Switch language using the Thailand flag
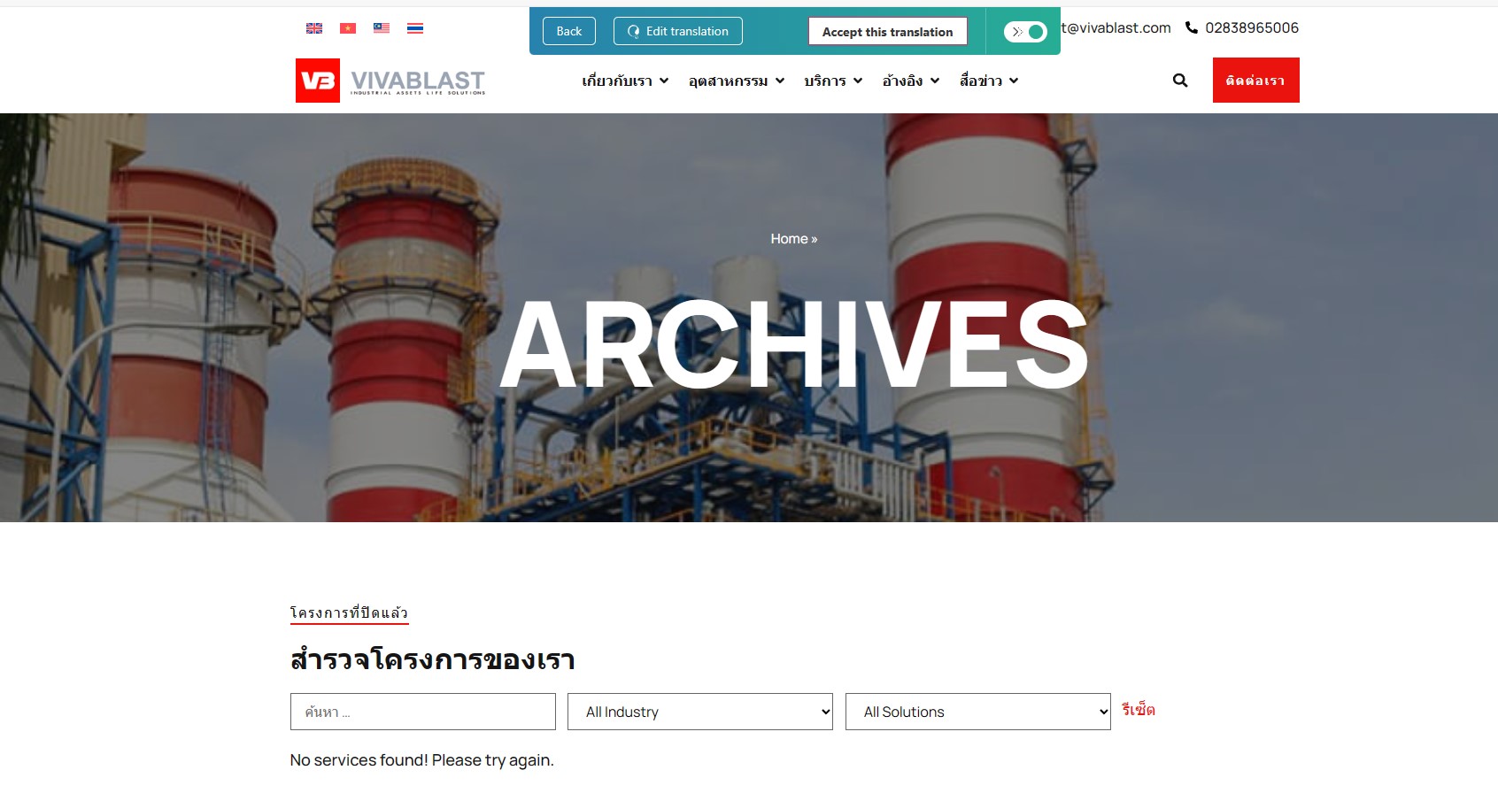Screen dimensions: 1498x801 [x=415, y=28]
